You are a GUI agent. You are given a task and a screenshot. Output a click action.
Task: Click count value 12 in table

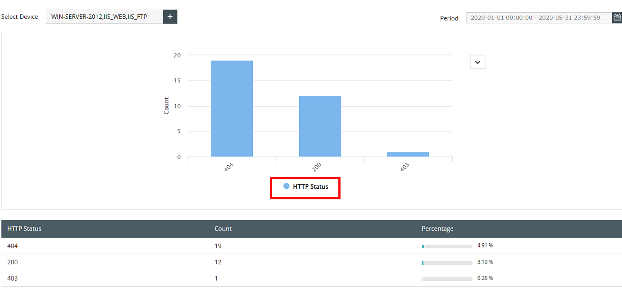tap(218, 262)
